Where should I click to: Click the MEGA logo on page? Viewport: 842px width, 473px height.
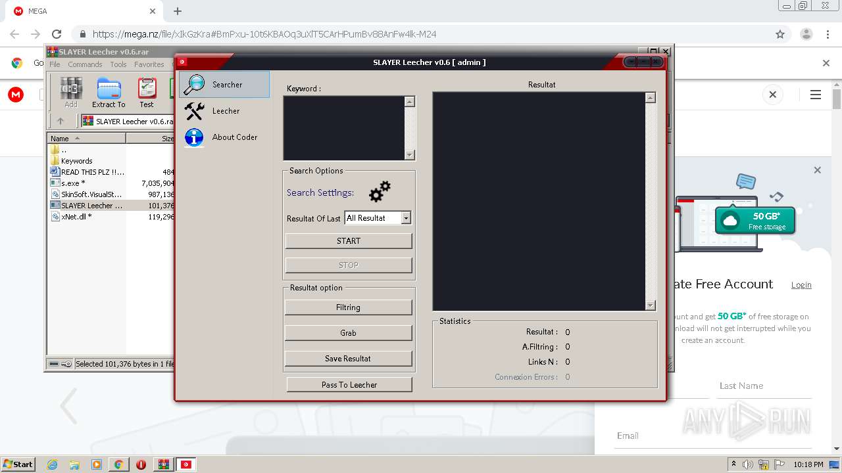pos(16,95)
